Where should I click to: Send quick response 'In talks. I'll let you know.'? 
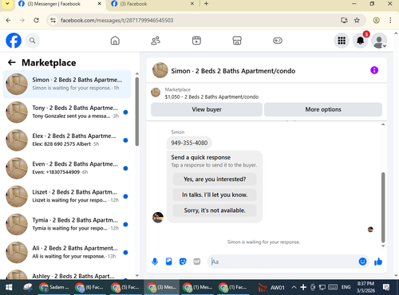(x=215, y=195)
